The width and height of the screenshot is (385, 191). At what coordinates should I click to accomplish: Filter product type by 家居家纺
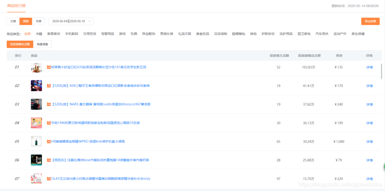(x=53, y=34)
